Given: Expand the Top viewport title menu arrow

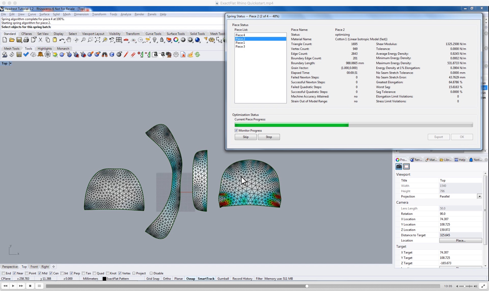Looking at the screenshot, I should [10, 63].
